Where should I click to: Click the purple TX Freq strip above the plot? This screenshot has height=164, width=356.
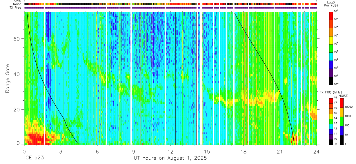point(170,8)
